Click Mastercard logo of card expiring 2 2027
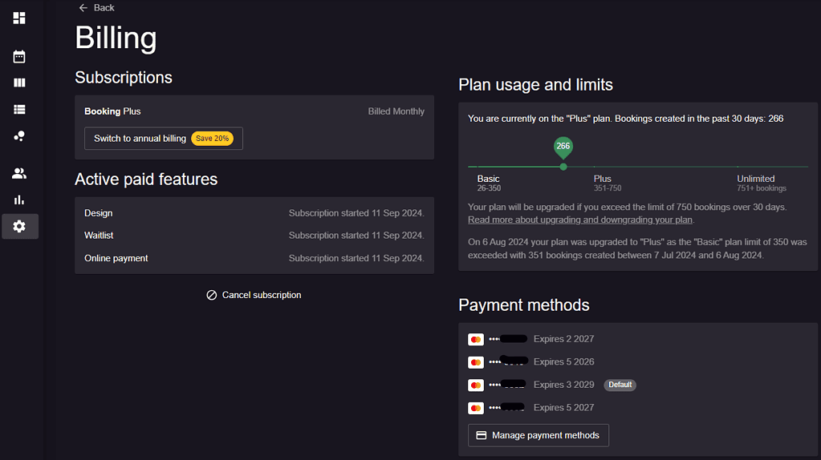 476,339
